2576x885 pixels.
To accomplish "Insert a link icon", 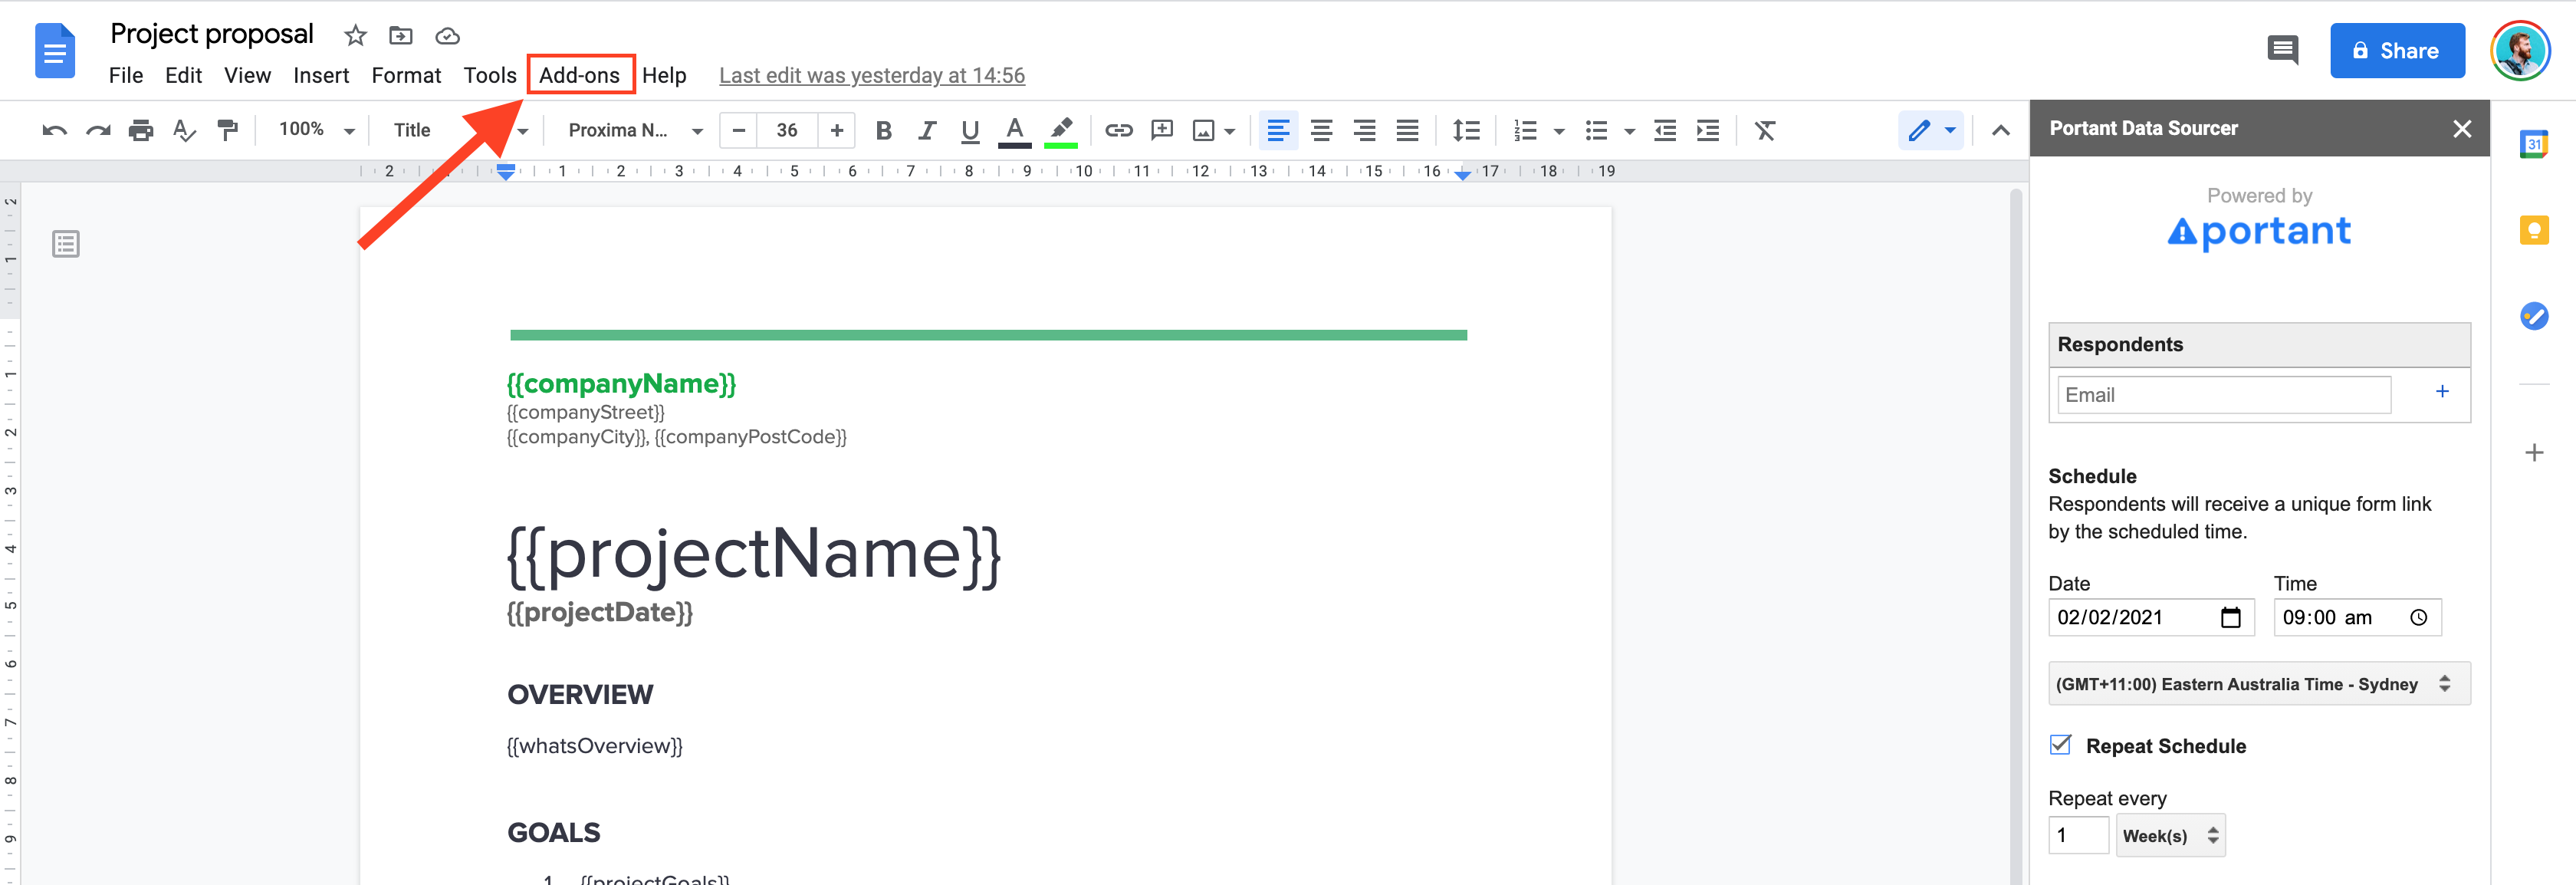I will point(1118,130).
